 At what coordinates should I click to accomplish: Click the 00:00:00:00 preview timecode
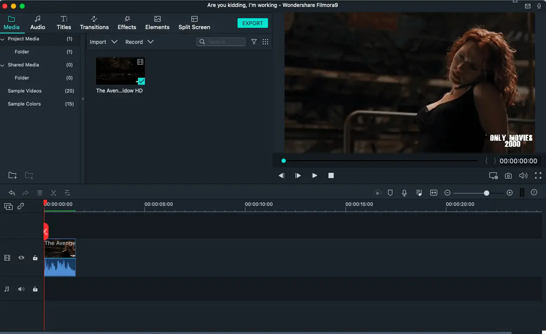coord(518,161)
